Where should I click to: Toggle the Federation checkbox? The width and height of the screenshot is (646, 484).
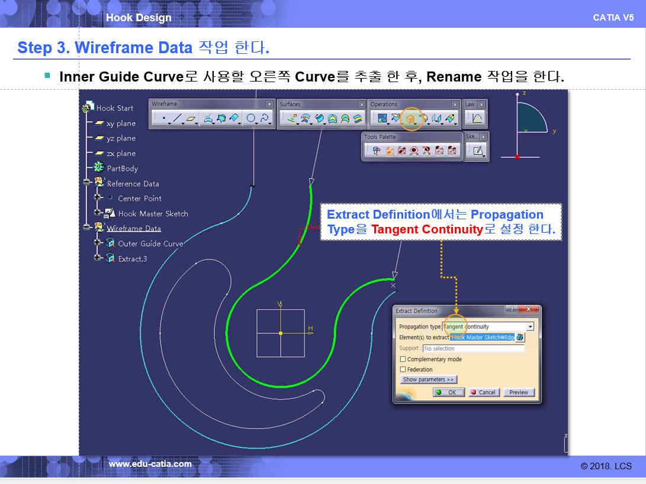coord(403,369)
